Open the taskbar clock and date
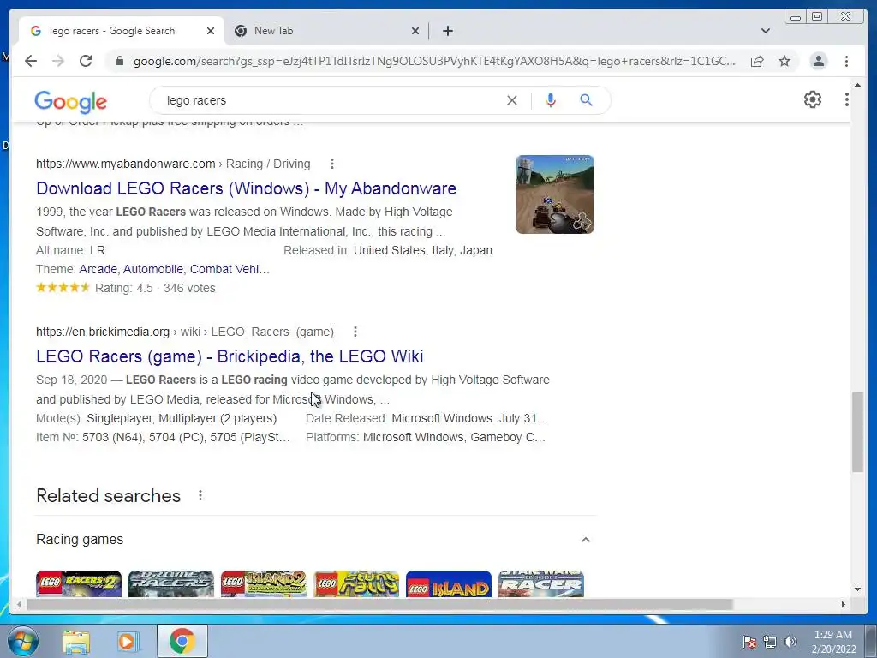Image resolution: width=877 pixels, height=658 pixels. [833, 642]
